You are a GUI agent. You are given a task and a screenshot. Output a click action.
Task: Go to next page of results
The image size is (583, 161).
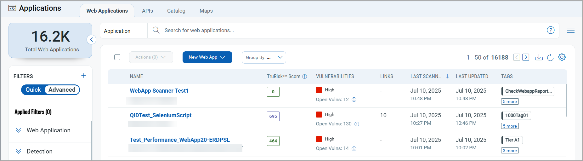[x=526, y=57]
